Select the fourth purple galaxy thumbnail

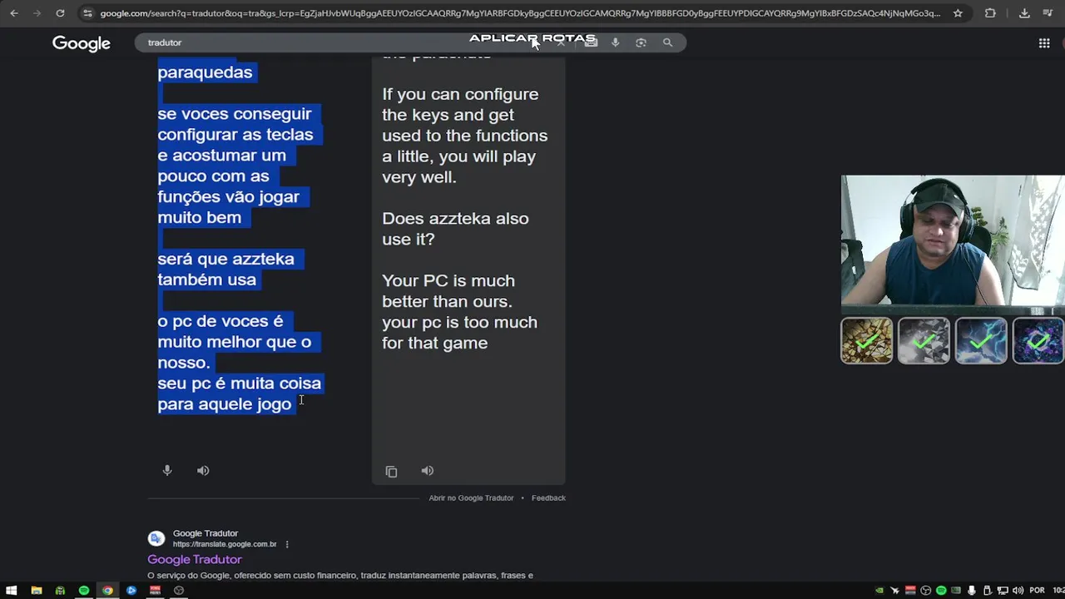pos(1038,341)
